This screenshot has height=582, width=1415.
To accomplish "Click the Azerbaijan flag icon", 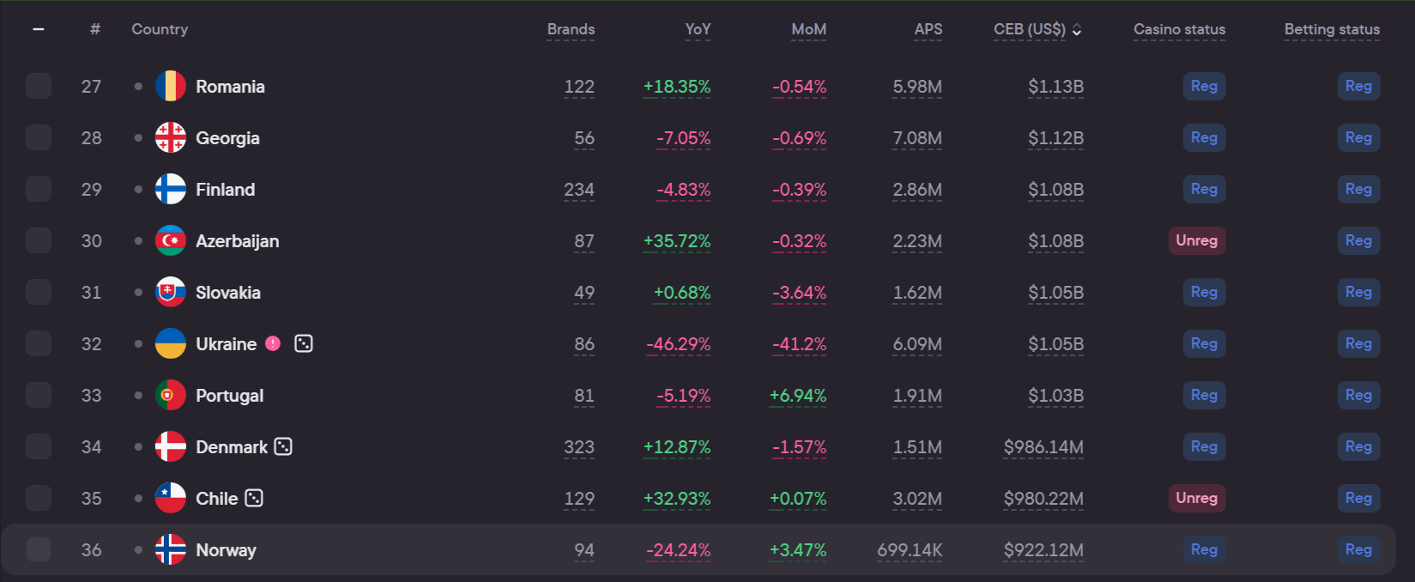I will (x=170, y=241).
